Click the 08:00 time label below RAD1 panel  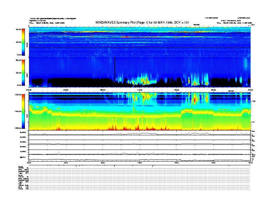click(103, 90)
